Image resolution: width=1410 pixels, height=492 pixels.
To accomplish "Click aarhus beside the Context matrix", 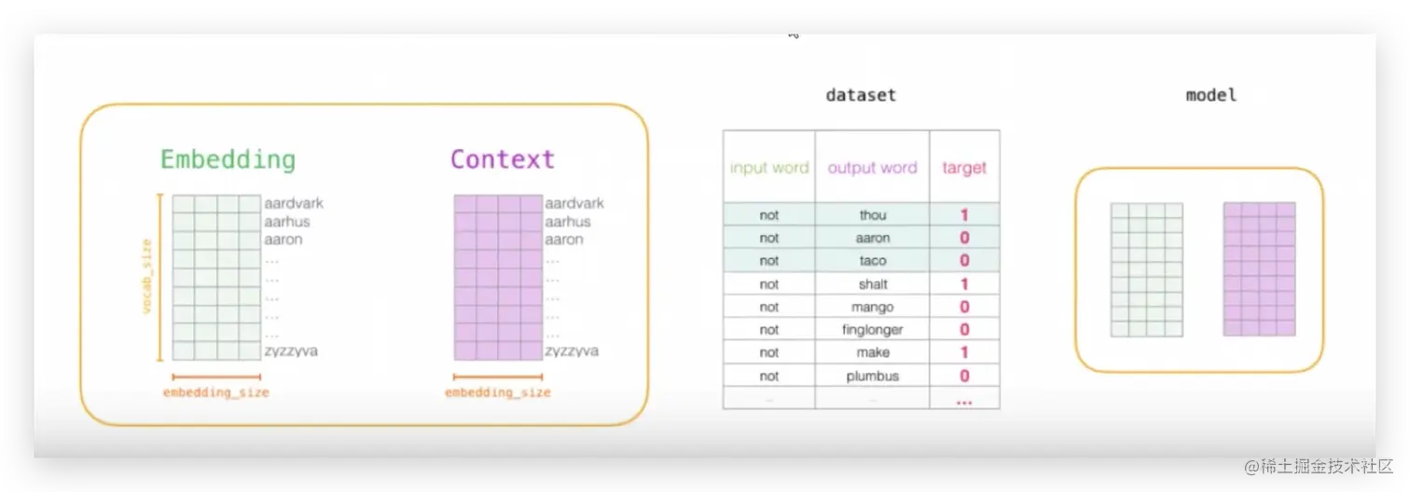I will point(568,222).
